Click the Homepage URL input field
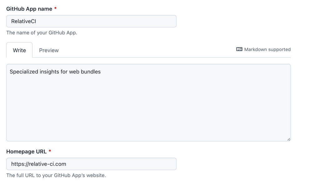 coord(91,164)
